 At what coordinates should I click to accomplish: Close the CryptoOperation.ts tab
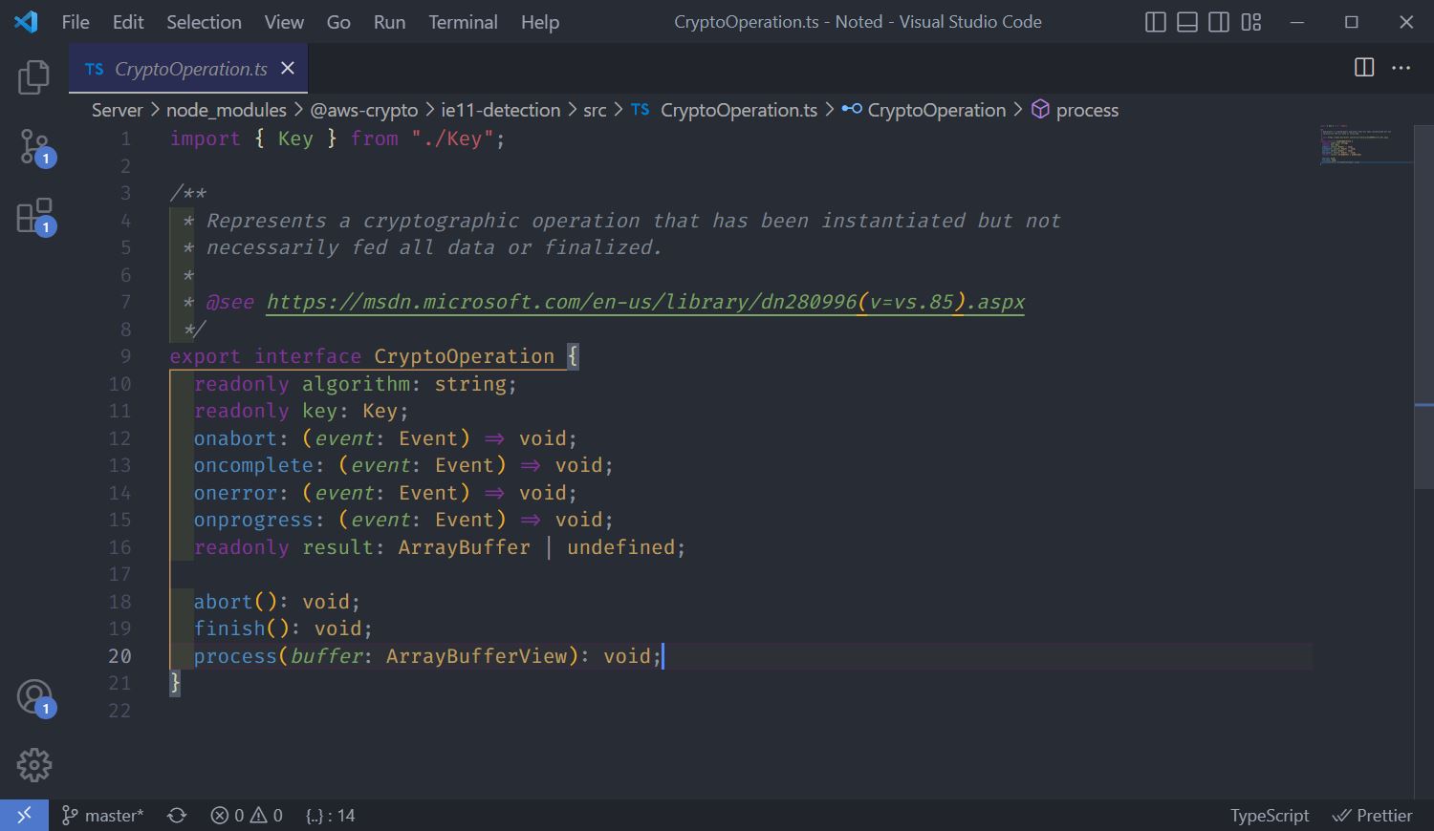click(288, 68)
